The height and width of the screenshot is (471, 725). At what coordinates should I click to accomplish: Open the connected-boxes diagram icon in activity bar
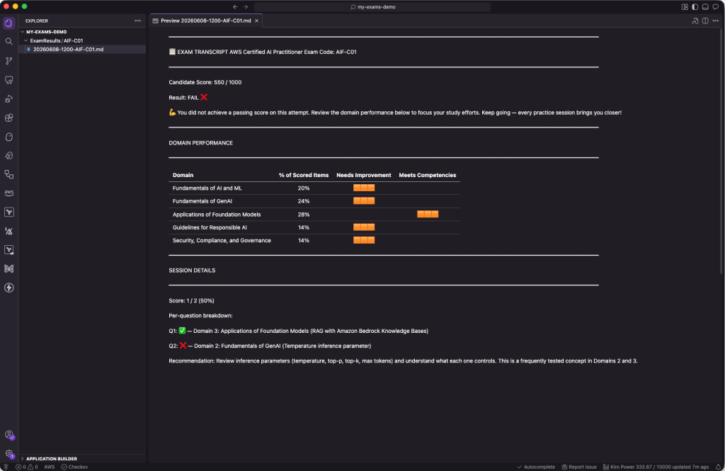pyautogui.click(x=8, y=174)
